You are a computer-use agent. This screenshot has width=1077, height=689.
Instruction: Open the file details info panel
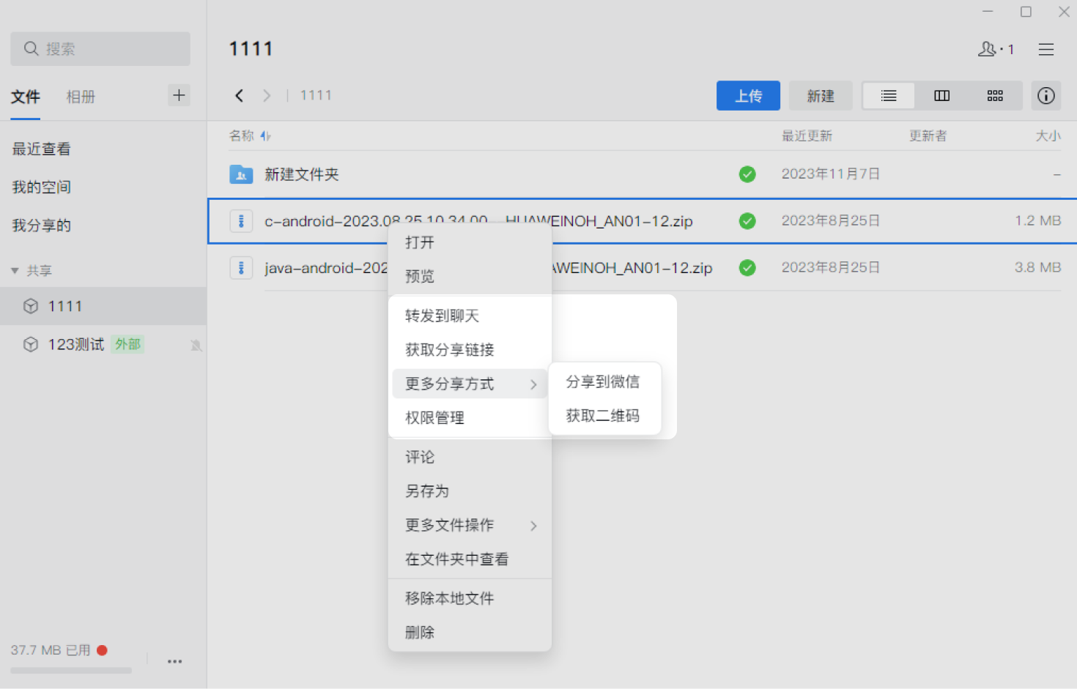click(1045, 95)
